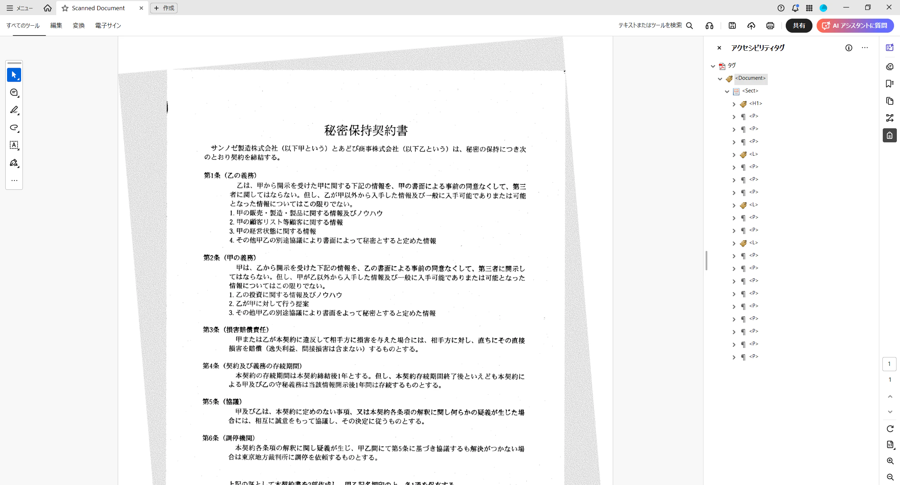Go to the Home icon
This screenshot has width=900, height=485.
[47, 8]
